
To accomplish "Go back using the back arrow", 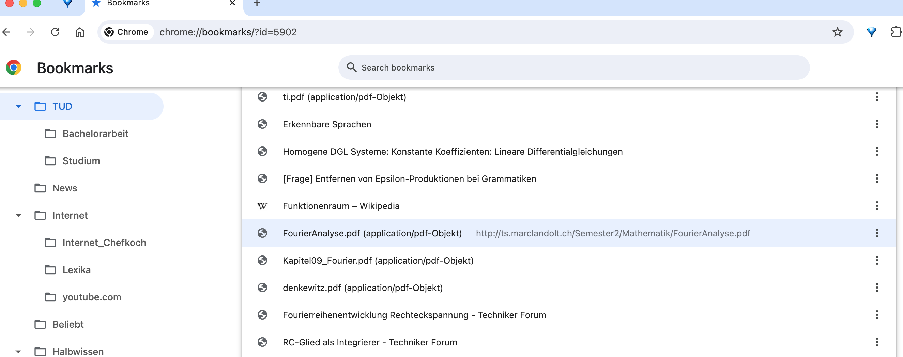I will 7,32.
